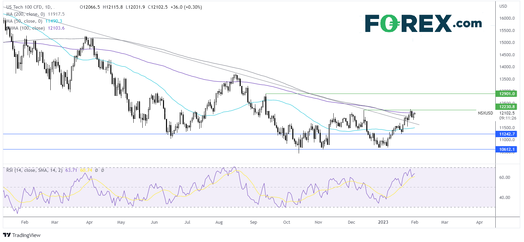This screenshot has height=242, width=524.
Task: Click the close price C12102.5 readout
Action: pos(158,7)
